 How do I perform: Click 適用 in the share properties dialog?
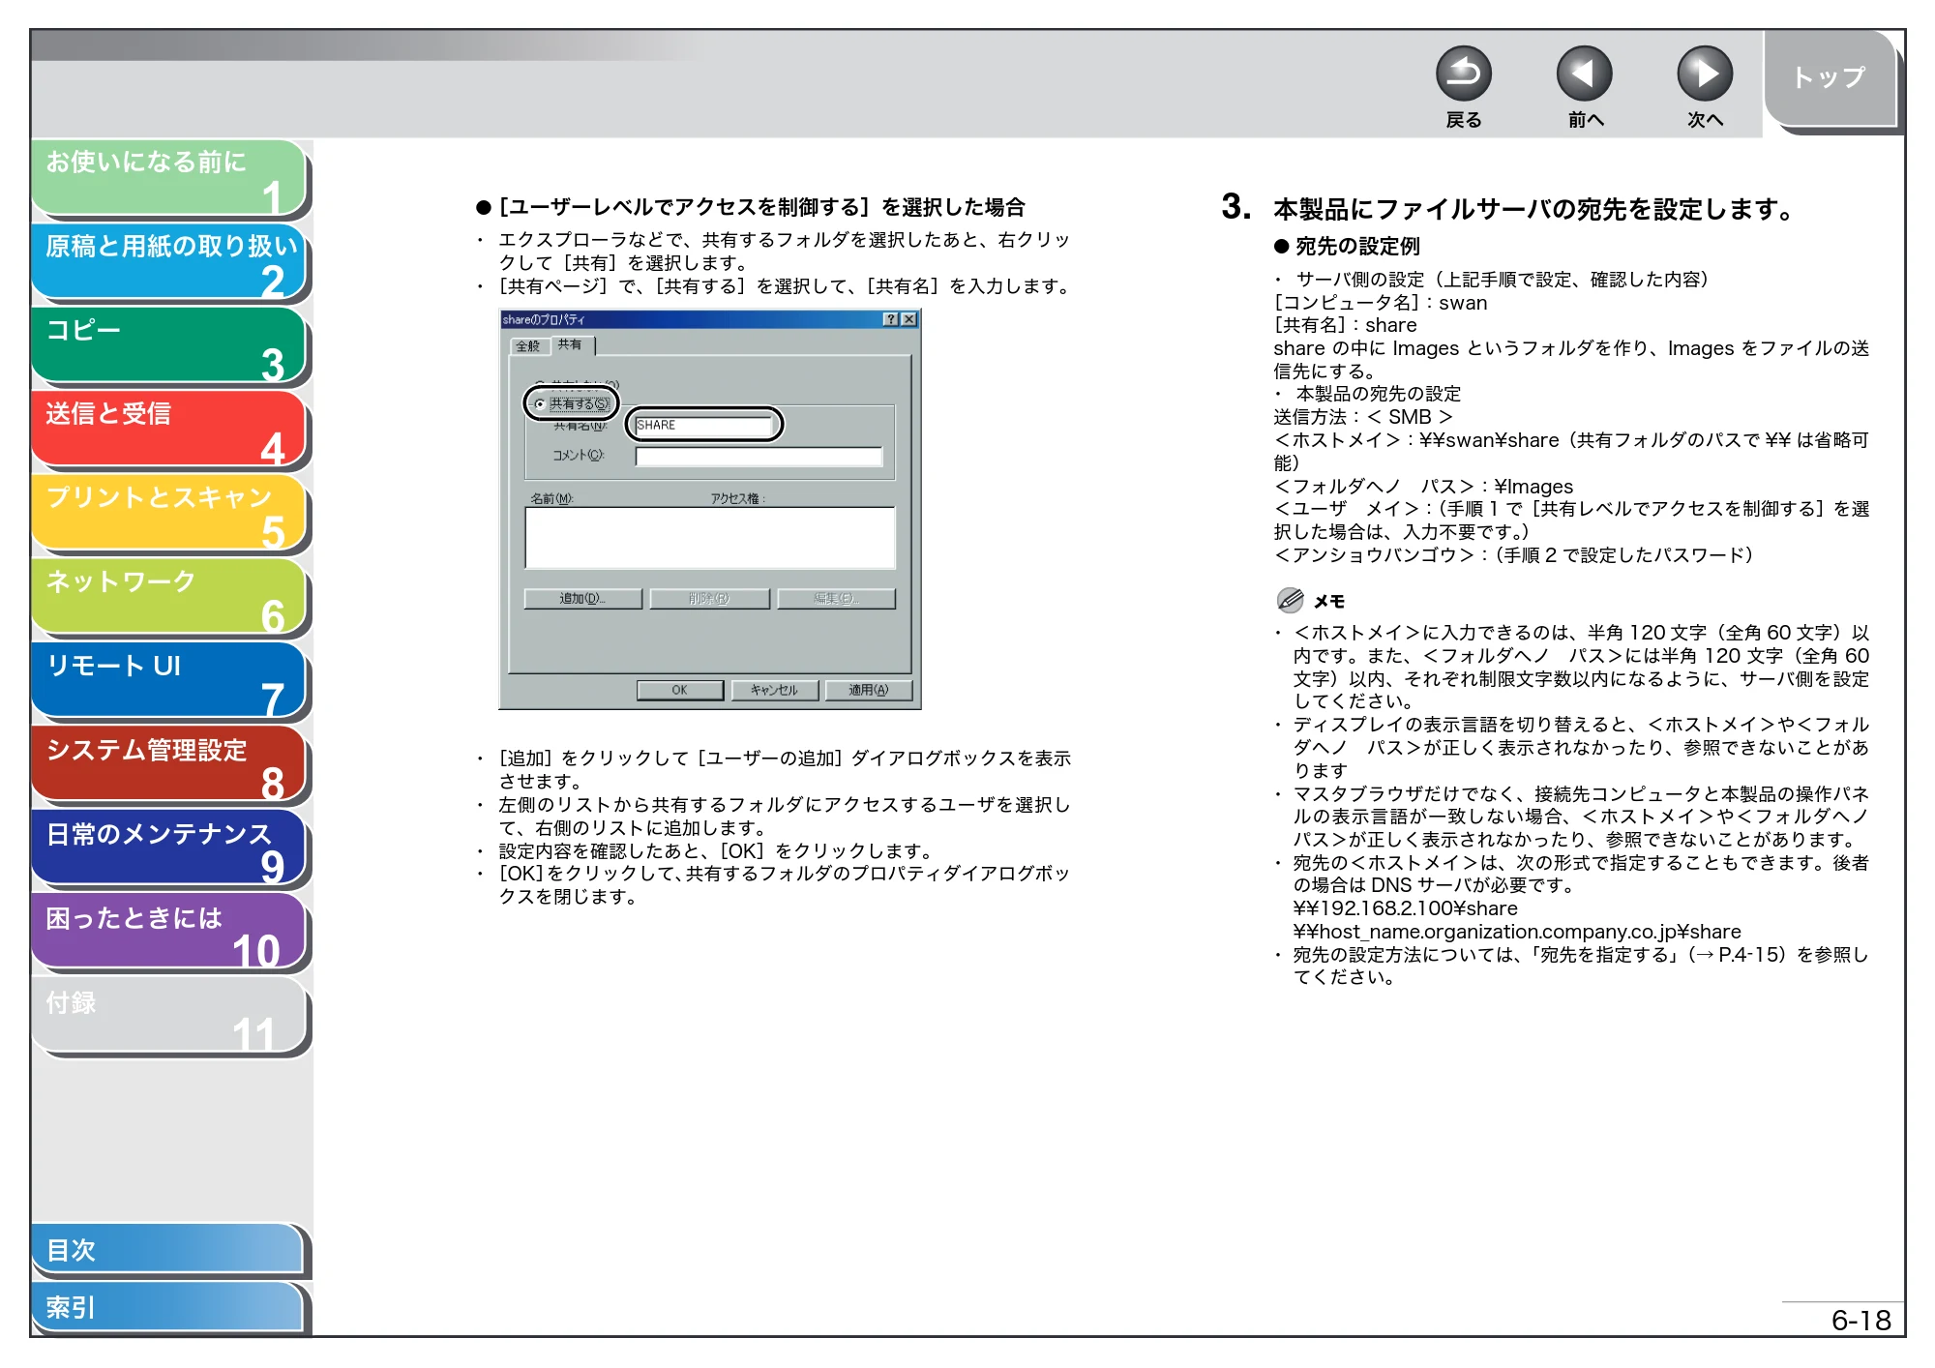(x=868, y=690)
